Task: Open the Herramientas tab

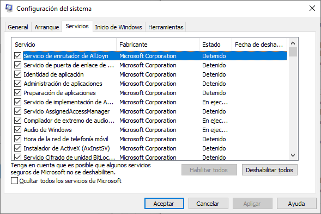Action: coord(166,27)
